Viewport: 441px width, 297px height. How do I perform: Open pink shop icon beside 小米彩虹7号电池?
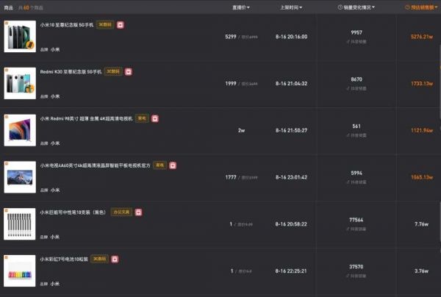tap(115, 259)
